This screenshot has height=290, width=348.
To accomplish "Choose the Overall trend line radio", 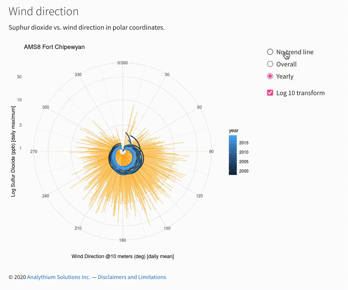I will 270,64.
